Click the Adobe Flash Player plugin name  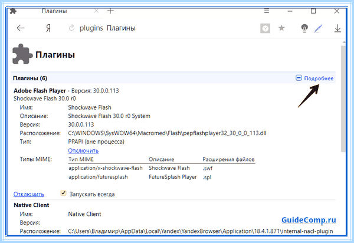[x=40, y=91]
